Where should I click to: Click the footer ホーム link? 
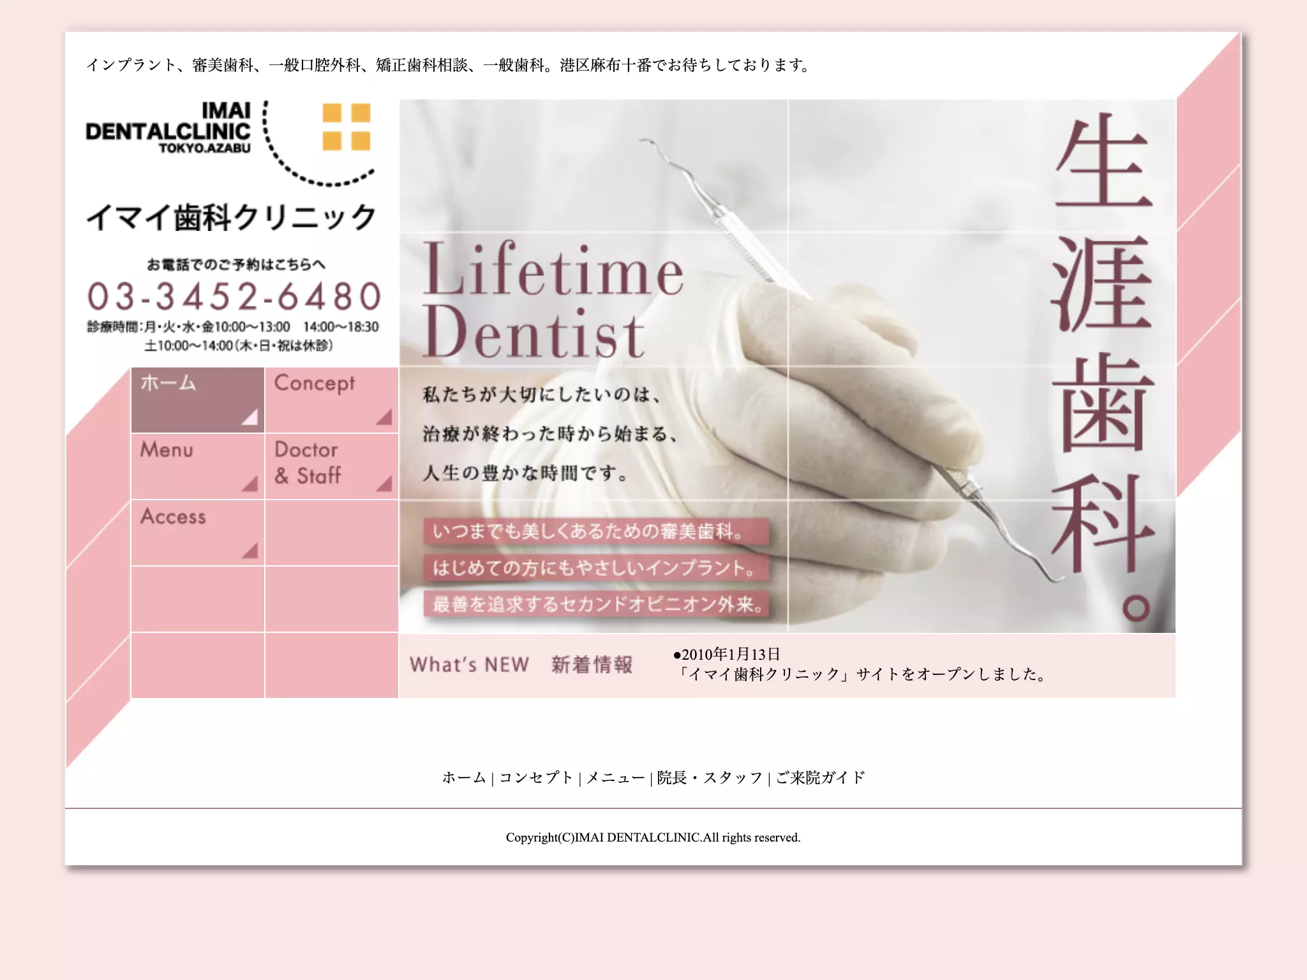pyautogui.click(x=464, y=778)
